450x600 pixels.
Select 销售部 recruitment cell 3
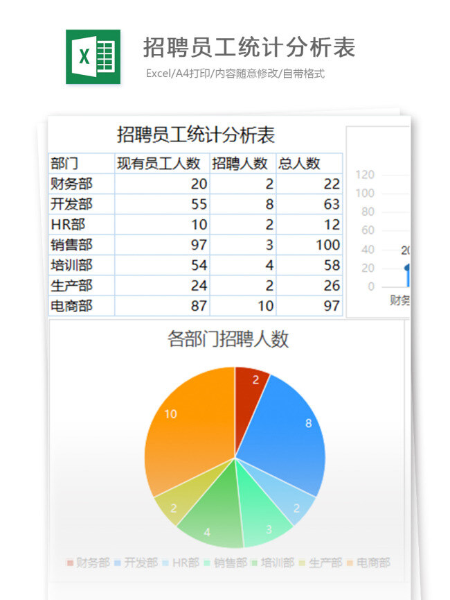243,245
